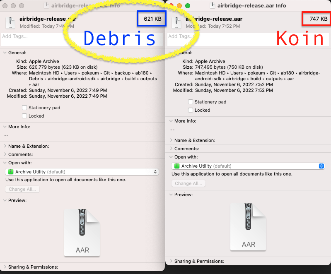This screenshot has height=274, width=331.
Task: Click '747,495 bytes (750 KB on disk)' text
Action: [x=229, y=67]
